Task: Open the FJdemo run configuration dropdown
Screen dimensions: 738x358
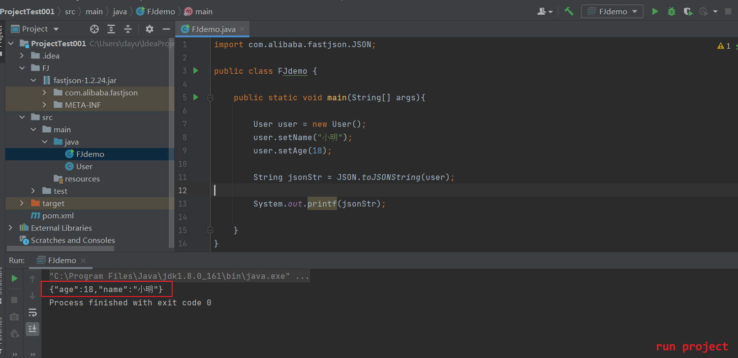Action: click(613, 11)
